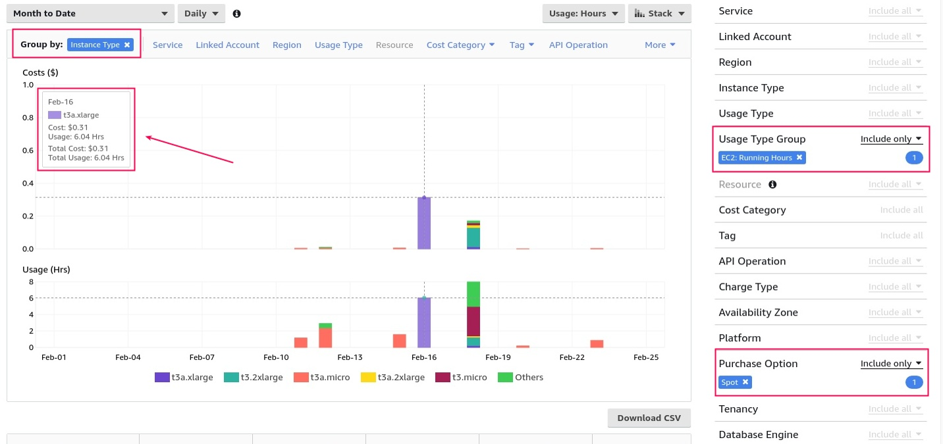Viewport: 943px width, 444px height.
Task: Toggle t3.2xlarge series in legend
Action: [232, 378]
